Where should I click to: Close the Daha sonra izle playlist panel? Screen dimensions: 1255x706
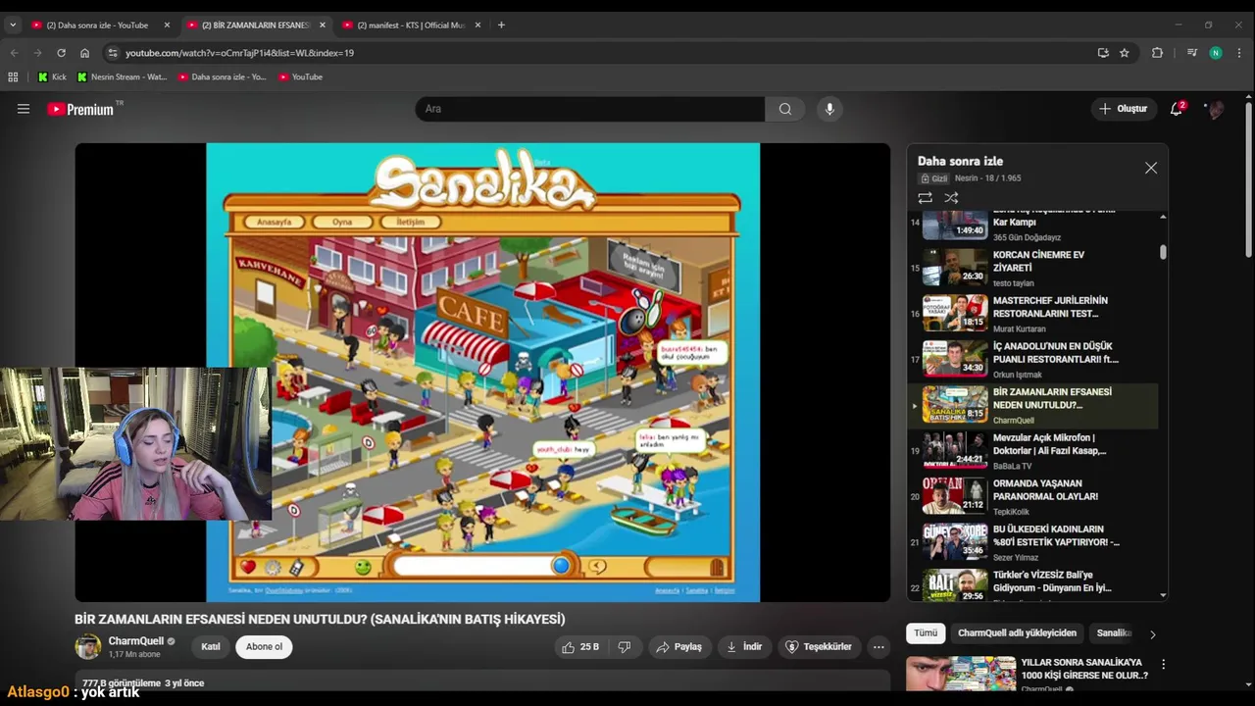tap(1151, 169)
